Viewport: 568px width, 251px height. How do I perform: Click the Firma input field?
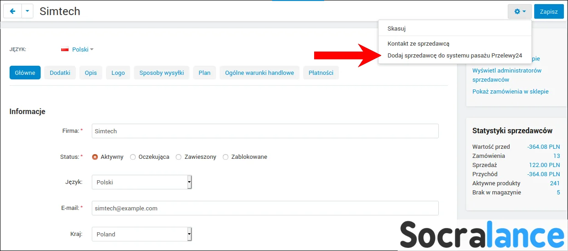[x=265, y=131]
